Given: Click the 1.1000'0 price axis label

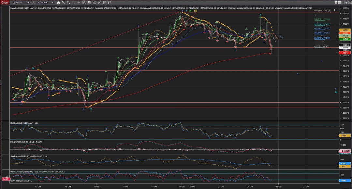Looking at the screenshot, I should coord(345,103).
